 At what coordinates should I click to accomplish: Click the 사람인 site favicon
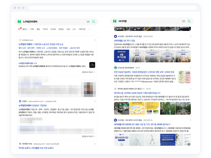point(20,101)
